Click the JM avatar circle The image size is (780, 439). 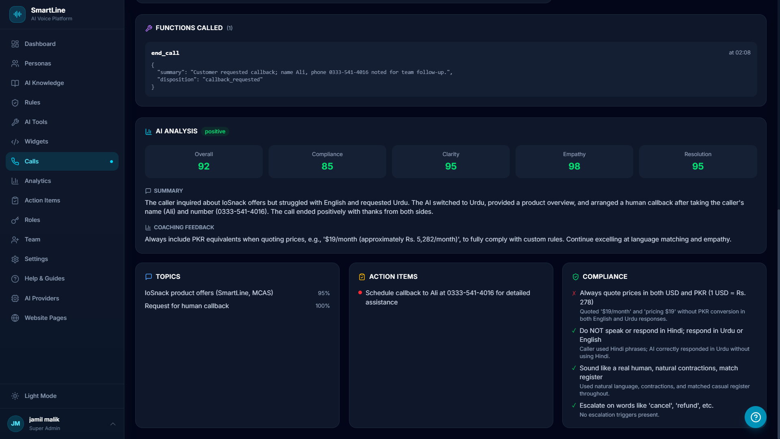pyautogui.click(x=15, y=424)
